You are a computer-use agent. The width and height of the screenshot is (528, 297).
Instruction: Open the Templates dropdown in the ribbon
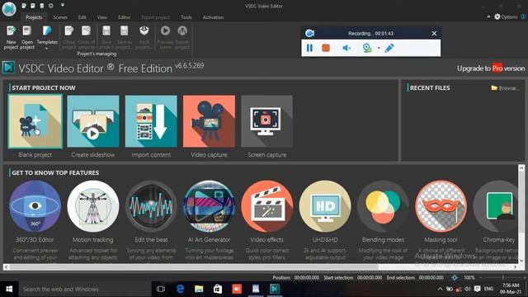tap(47, 37)
